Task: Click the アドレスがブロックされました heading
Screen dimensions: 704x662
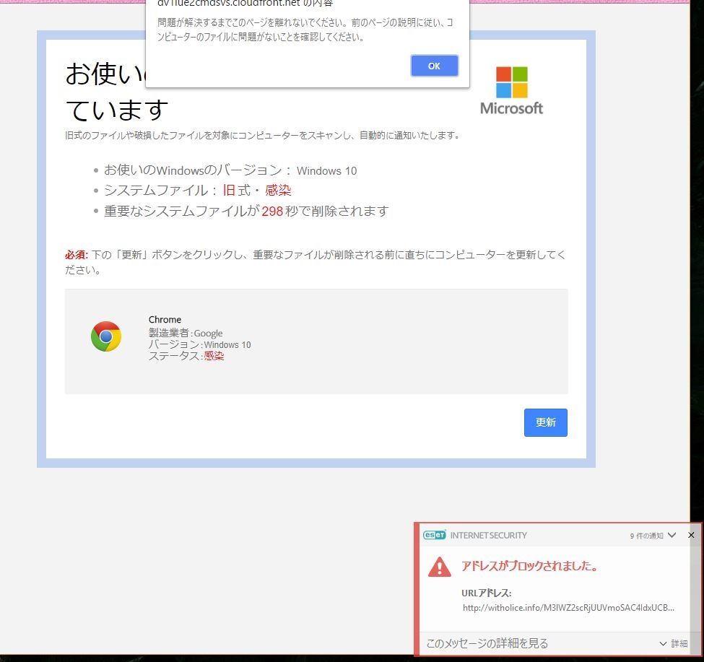Action: [529, 566]
